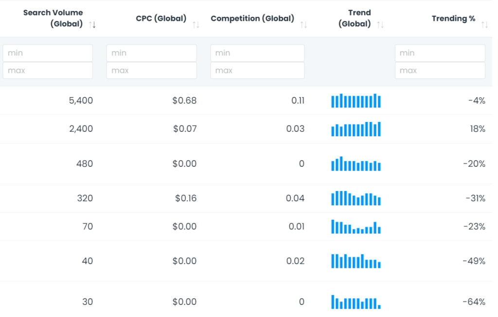Click the Search Volume (Global) column header
Screen dimensions: 498x317
click(x=53, y=18)
